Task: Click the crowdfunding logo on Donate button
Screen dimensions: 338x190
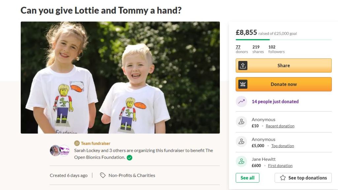Action: coord(243,84)
